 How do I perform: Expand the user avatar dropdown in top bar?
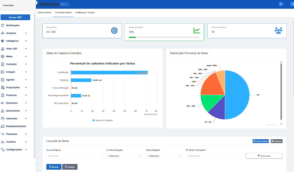point(282,4)
